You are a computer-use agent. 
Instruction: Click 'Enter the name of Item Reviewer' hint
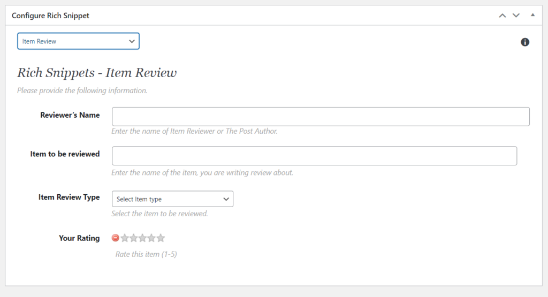[194, 132]
